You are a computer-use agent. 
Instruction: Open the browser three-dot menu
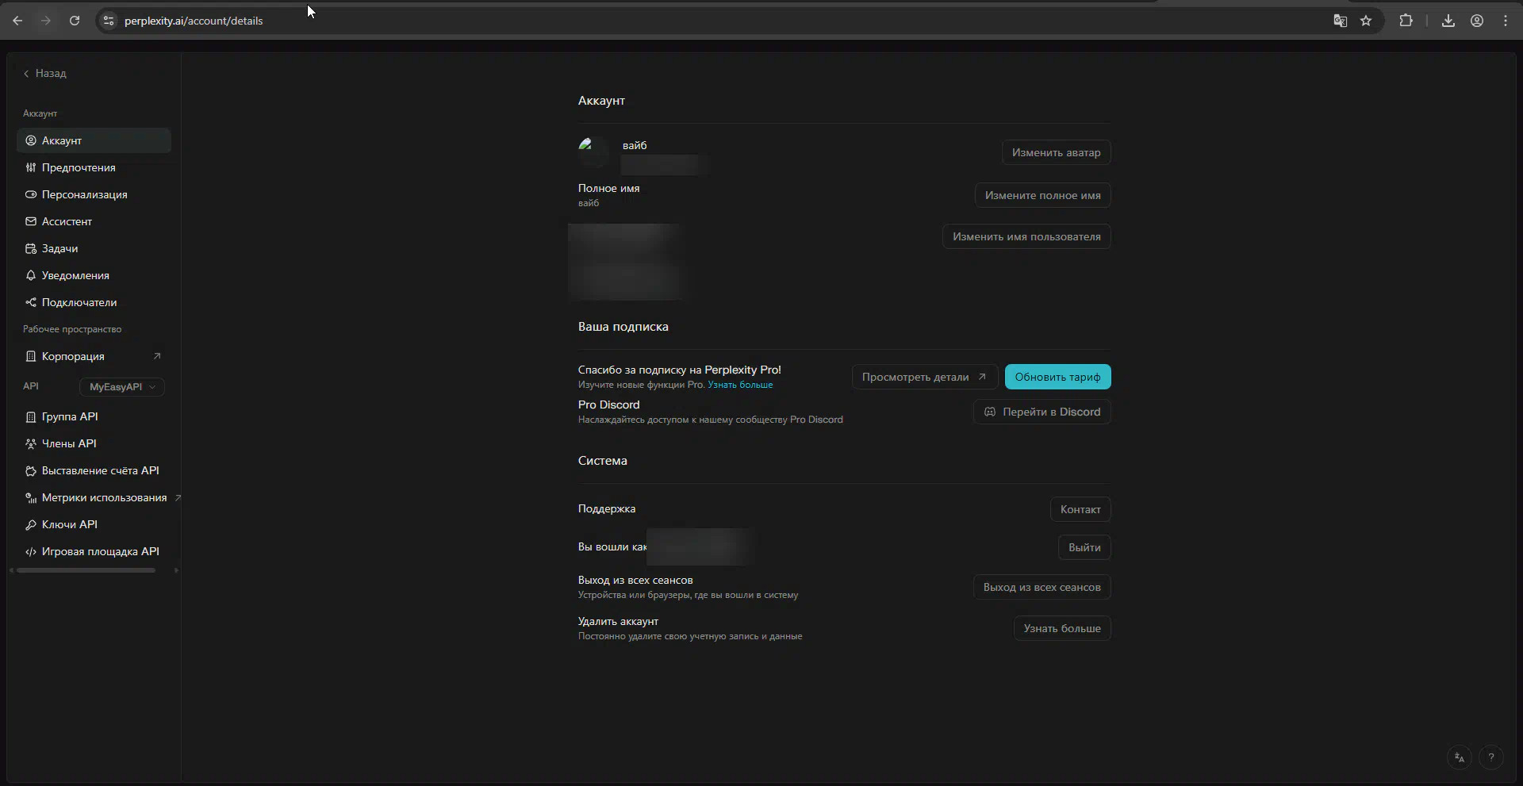pos(1506,21)
